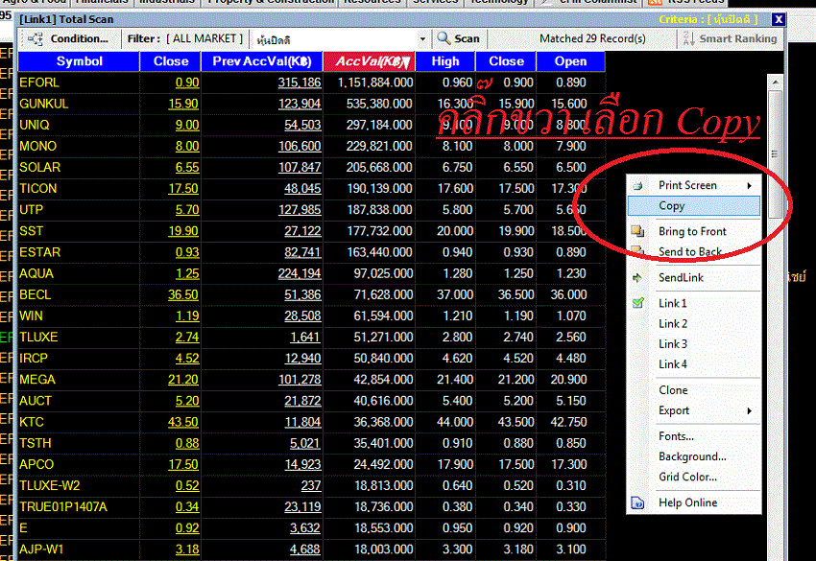Screen dimensions: 816x561
Task: Click EFORL Prev AccVal 315,186
Action: coord(300,82)
